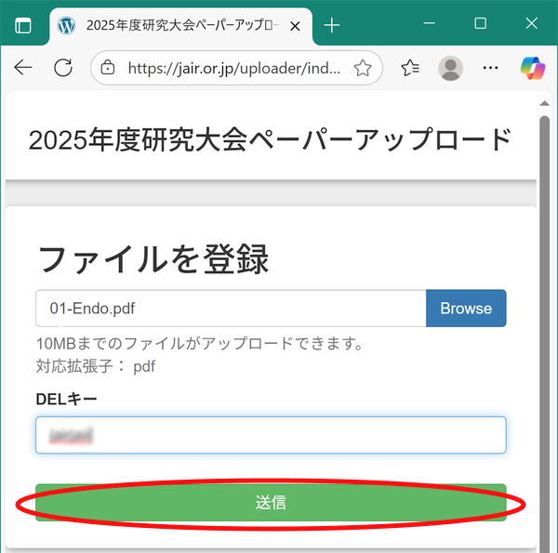The image size is (558, 553).
Task: Click the page title 2025年度研究大会ペーパーアップロード
Action: tap(270, 139)
